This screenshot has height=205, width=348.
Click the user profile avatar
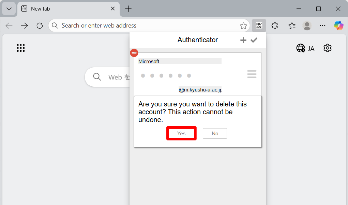pyautogui.click(x=307, y=25)
